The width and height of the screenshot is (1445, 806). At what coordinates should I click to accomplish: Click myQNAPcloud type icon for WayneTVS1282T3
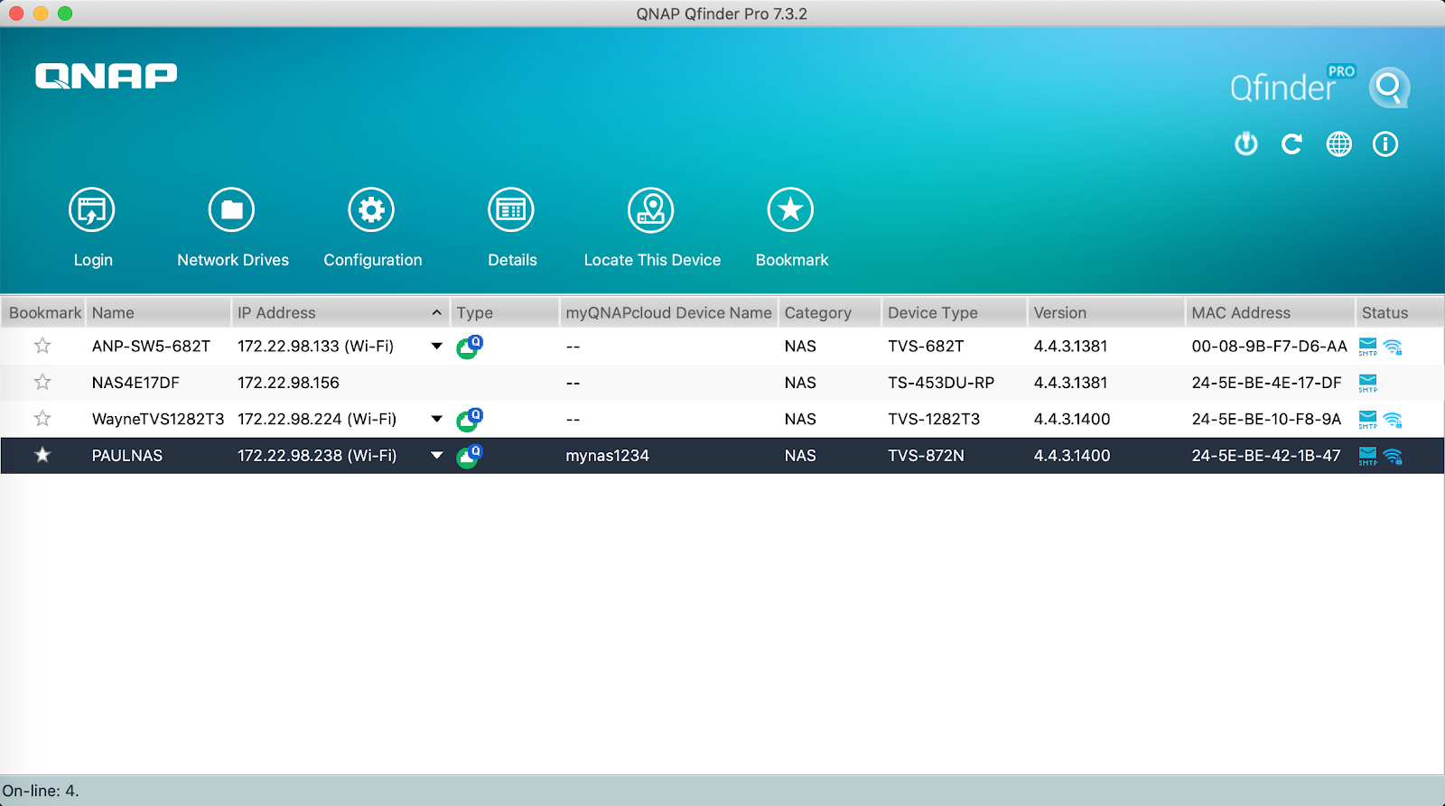(x=470, y=419)
